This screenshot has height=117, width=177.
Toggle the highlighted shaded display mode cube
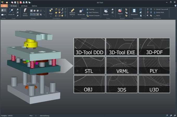pyautogui.click(x=31, y=11)
